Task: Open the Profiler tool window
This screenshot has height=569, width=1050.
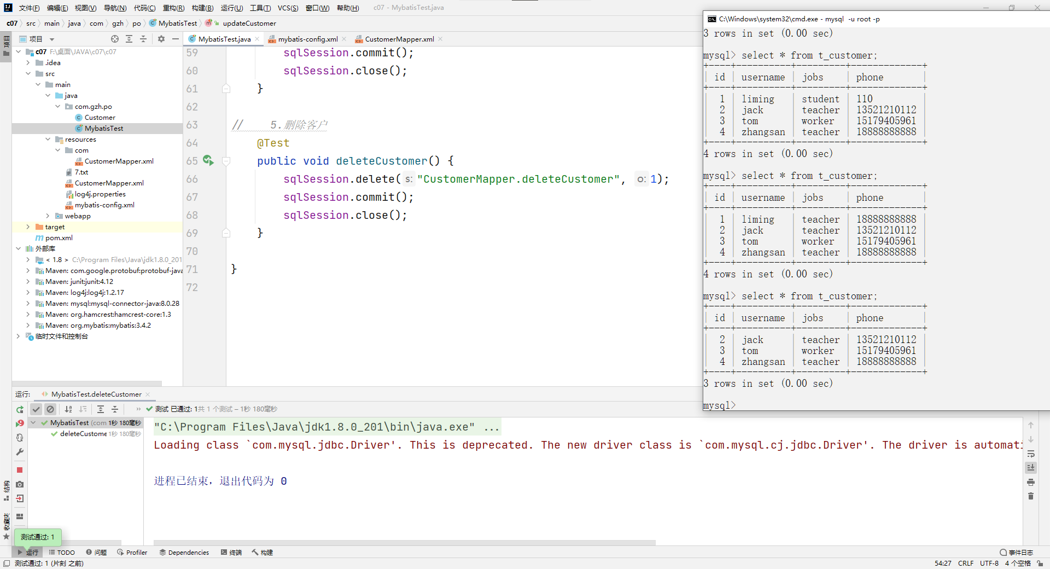Action: click(132, 552)
